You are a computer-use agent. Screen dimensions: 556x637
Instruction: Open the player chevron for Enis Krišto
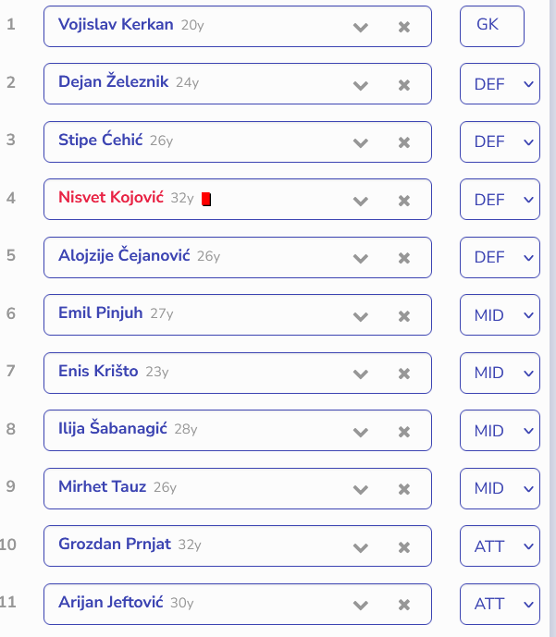(x=361, y=374)
